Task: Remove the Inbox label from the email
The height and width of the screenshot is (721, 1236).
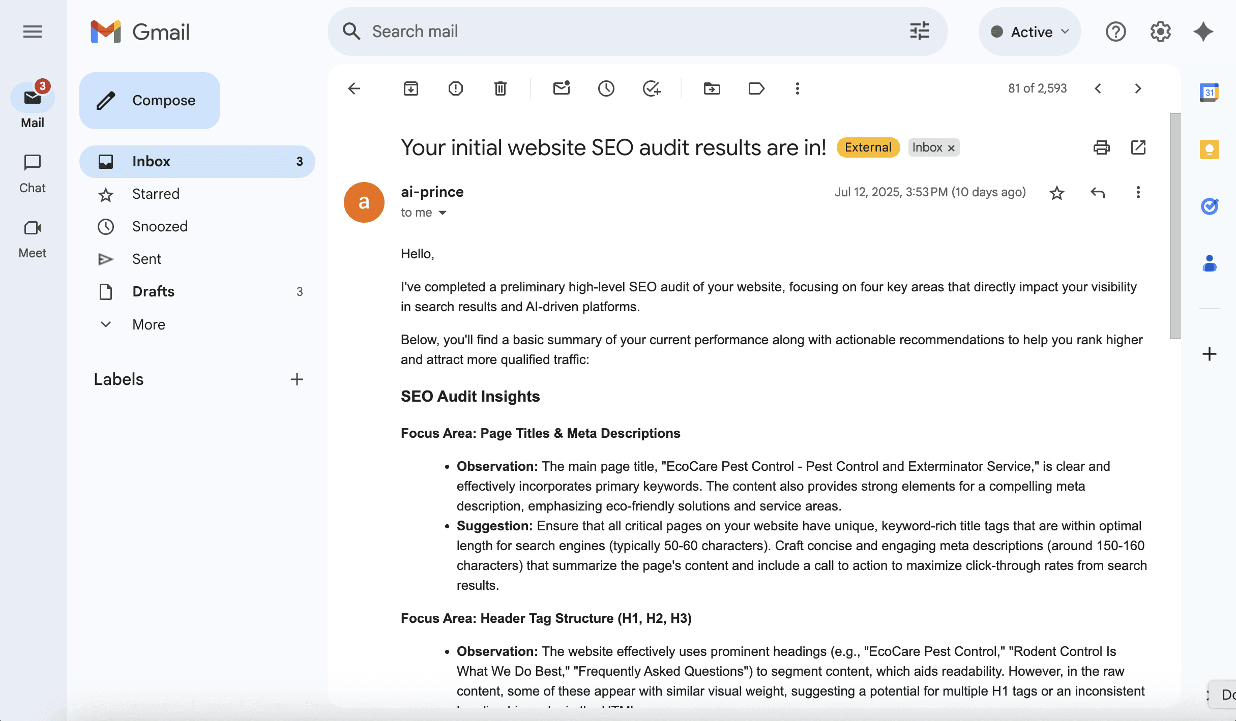Action: pos(951,148)
